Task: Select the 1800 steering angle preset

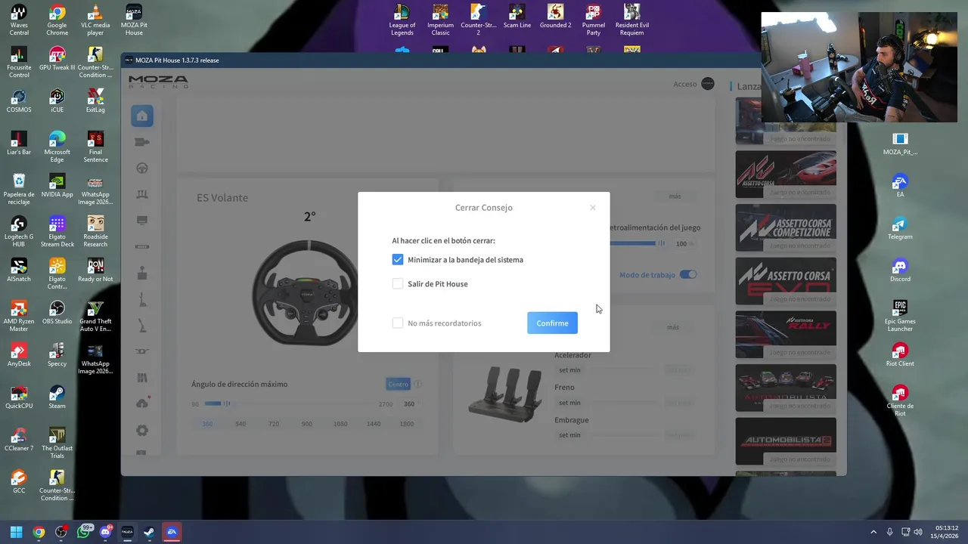Action: (407, 424)
